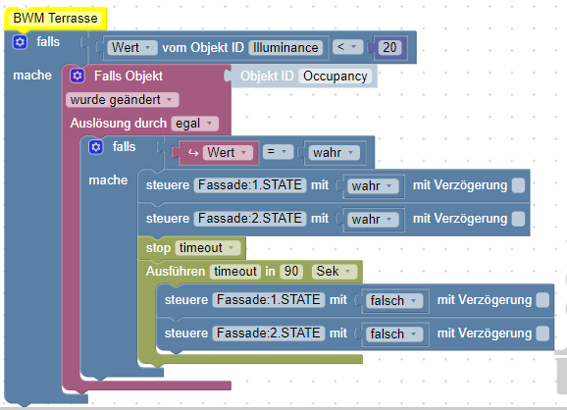Click the outer mache label
Viewport: 567px width, 410px height.
(x=32, y=76)
